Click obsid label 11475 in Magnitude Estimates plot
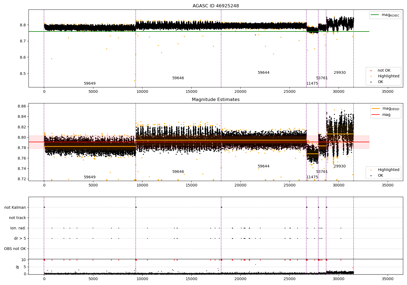The height and width of the screenshot is (285, 407). point(312,177)
